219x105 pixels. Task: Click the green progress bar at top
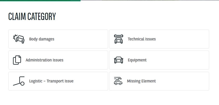(x=40, y=1)
